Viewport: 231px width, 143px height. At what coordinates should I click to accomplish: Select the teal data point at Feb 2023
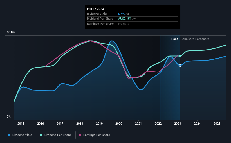click(180, 56)
